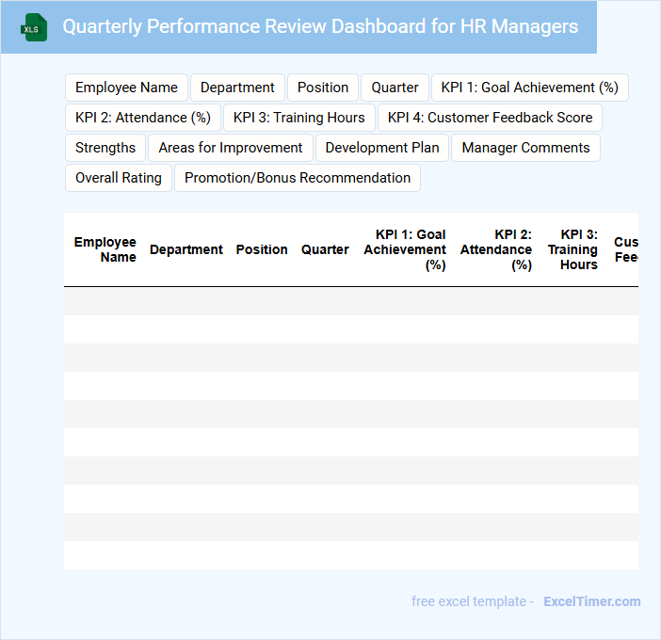Click KPI 1: Goal Achievement (%) tag
Viewport: 661px width, 640px height.
(530, 88)
